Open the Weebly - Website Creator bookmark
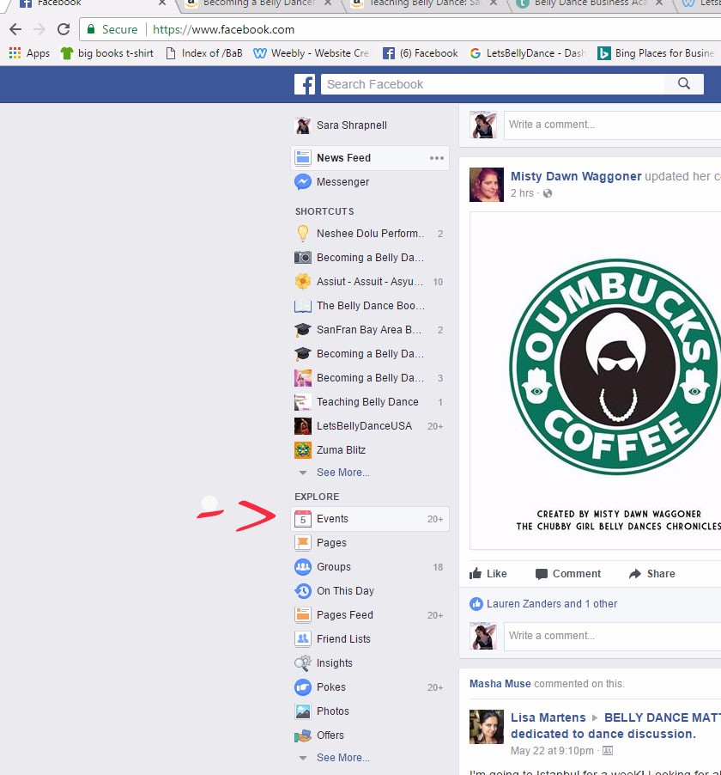 point(311,53)
